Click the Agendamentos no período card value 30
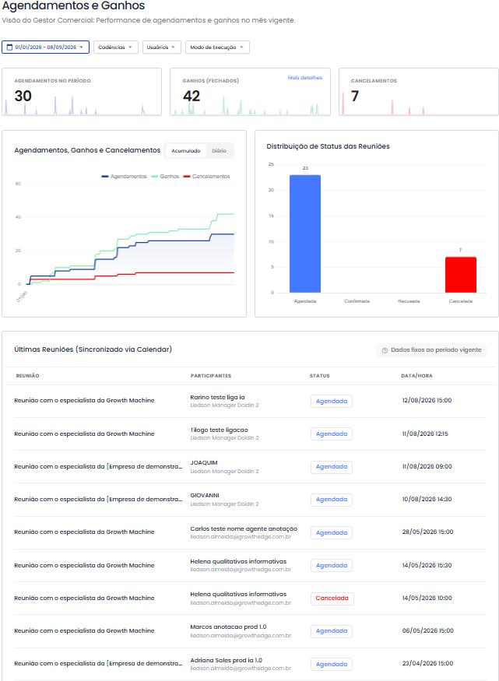Image resolution: width=499 pixels, height=681 pixels. click(23, 96)
